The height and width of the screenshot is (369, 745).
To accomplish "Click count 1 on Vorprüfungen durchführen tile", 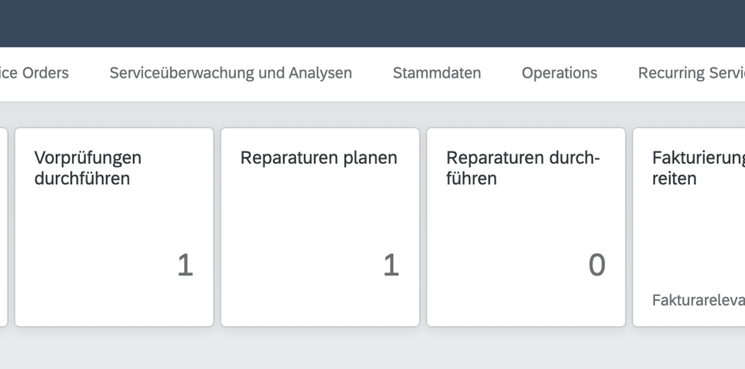I will click(x=185, y=266).
